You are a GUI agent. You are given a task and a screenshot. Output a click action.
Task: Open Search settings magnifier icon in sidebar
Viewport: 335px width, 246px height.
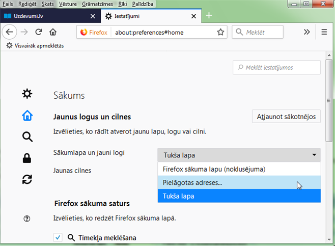click(x=27, y=136)
